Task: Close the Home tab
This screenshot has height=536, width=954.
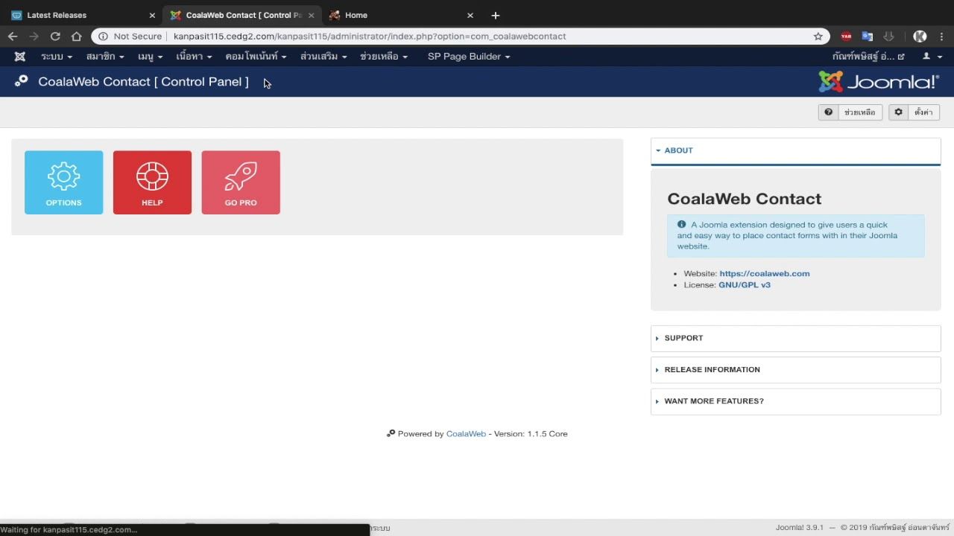Action: click(x=470, y=15)
